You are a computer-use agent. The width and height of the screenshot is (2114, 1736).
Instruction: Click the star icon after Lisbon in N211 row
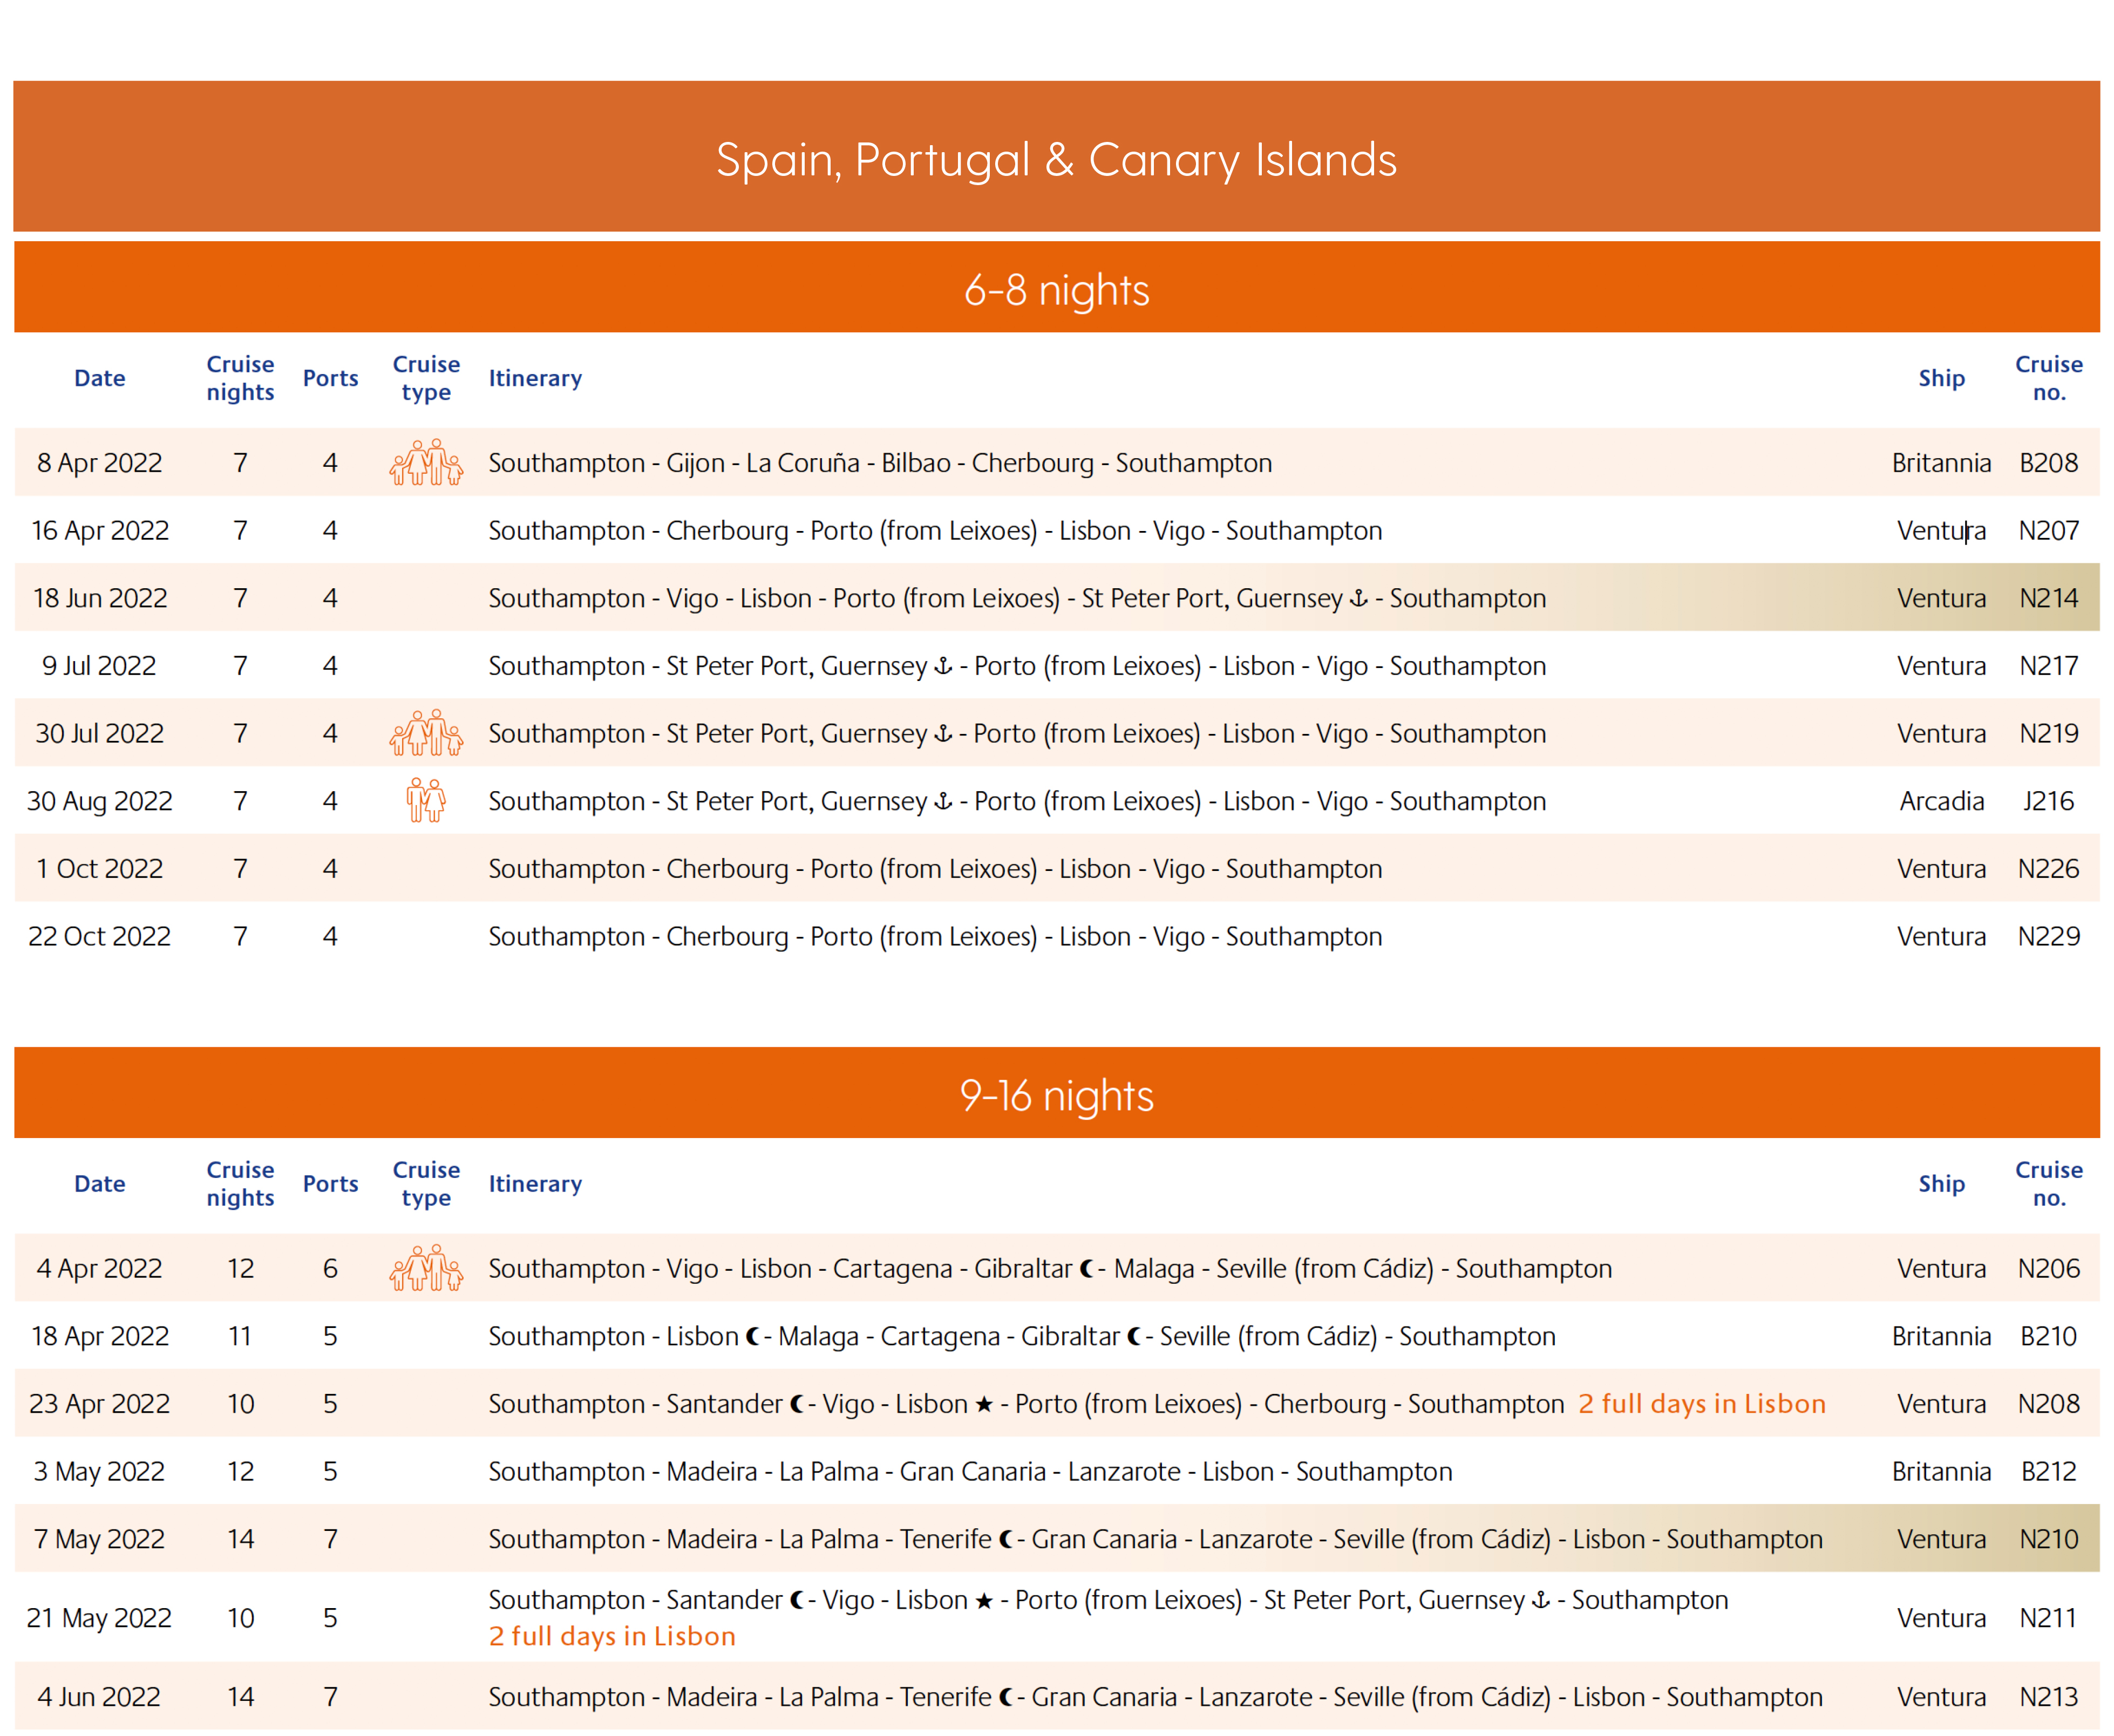(x=984, y=1600)
